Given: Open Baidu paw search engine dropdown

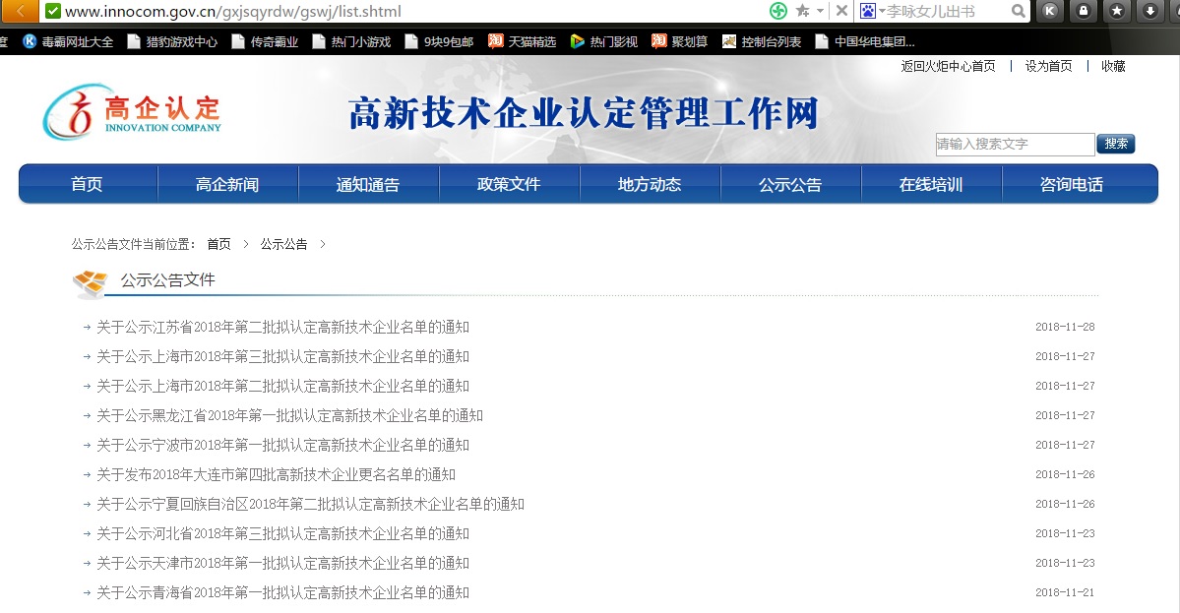Looking at the screenshot, I should click(872, 11).
